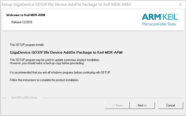Click the Release 12/2016 text
Viewport: 186px width, 116px height.
[22, 22]
